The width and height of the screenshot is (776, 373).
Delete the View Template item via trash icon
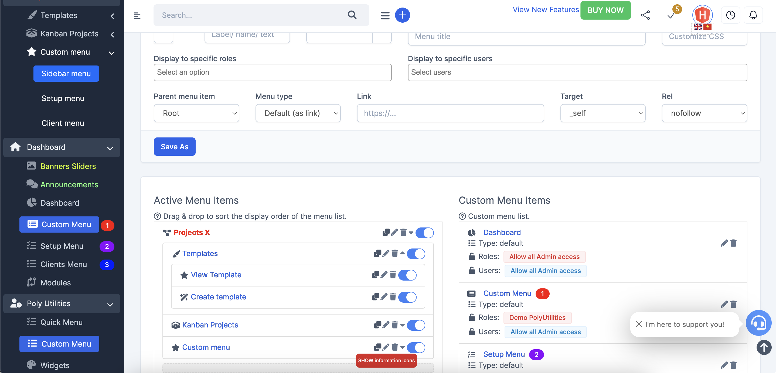tap(393, 275)
